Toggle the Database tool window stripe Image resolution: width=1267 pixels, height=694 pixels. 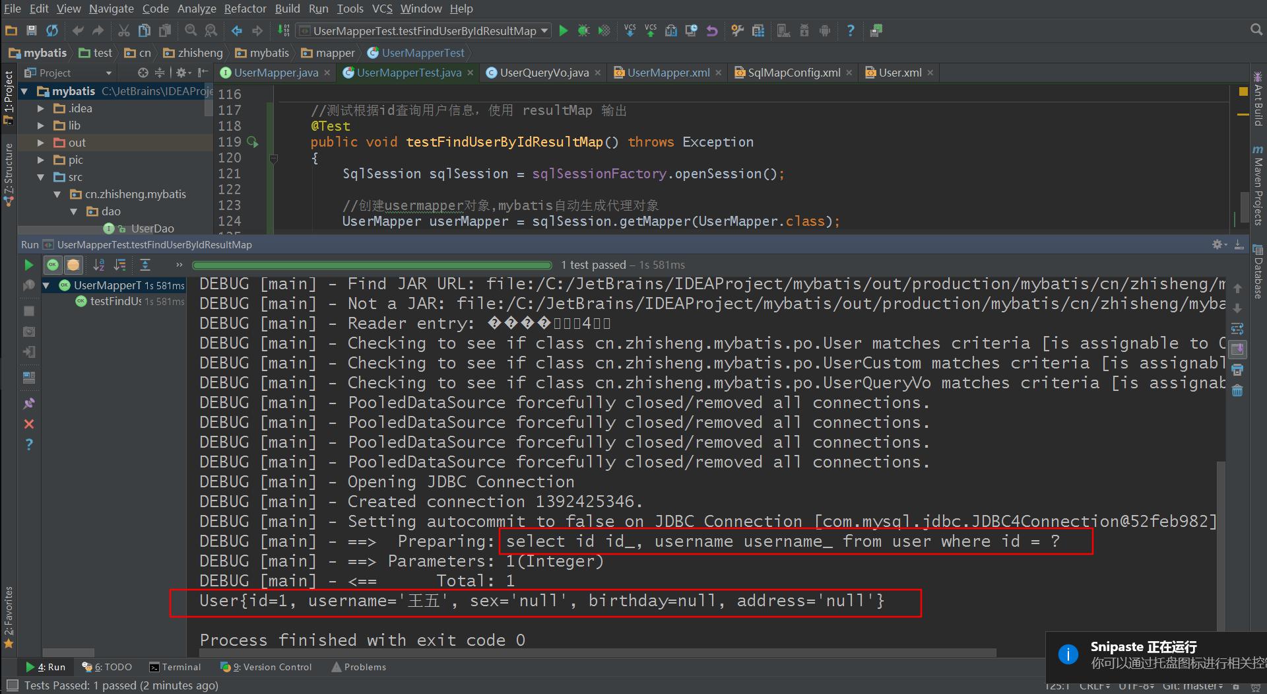[x=1258, y=271]
